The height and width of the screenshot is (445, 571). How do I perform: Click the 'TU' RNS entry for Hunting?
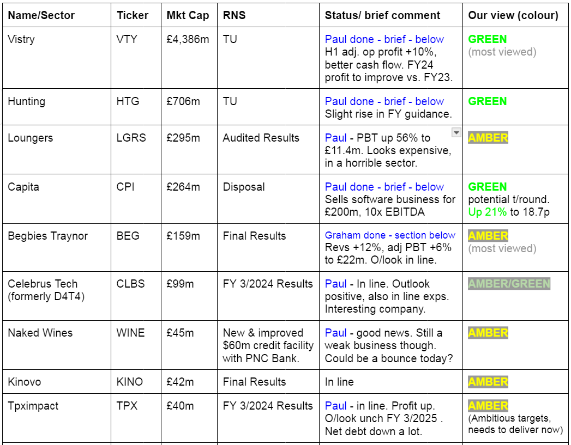(x=230, y=101)
